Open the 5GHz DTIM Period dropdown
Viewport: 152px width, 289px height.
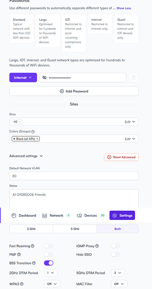point(118,273)
